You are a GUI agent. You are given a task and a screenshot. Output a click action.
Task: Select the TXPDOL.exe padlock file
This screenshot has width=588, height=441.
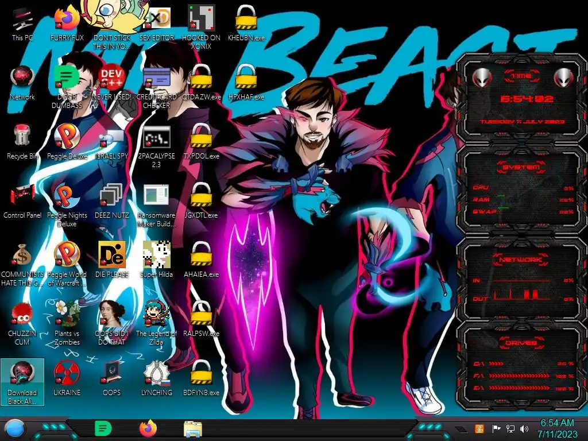click(202, 142)
